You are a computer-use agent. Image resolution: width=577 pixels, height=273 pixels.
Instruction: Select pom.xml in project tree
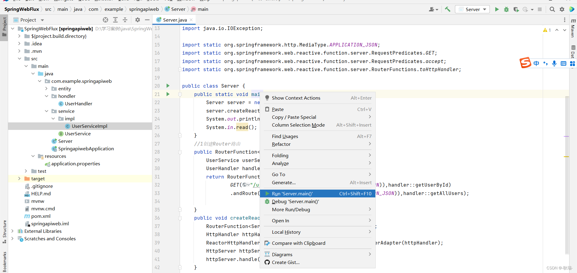click(x=41, y=216)
